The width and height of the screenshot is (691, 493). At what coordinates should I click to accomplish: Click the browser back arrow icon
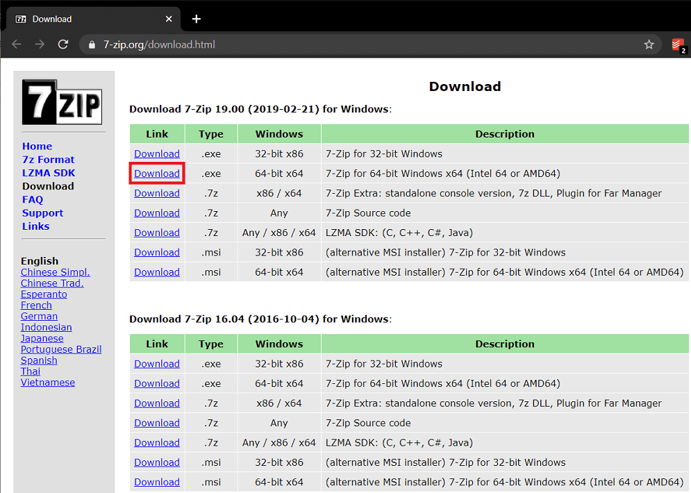[x=17, y=44]
